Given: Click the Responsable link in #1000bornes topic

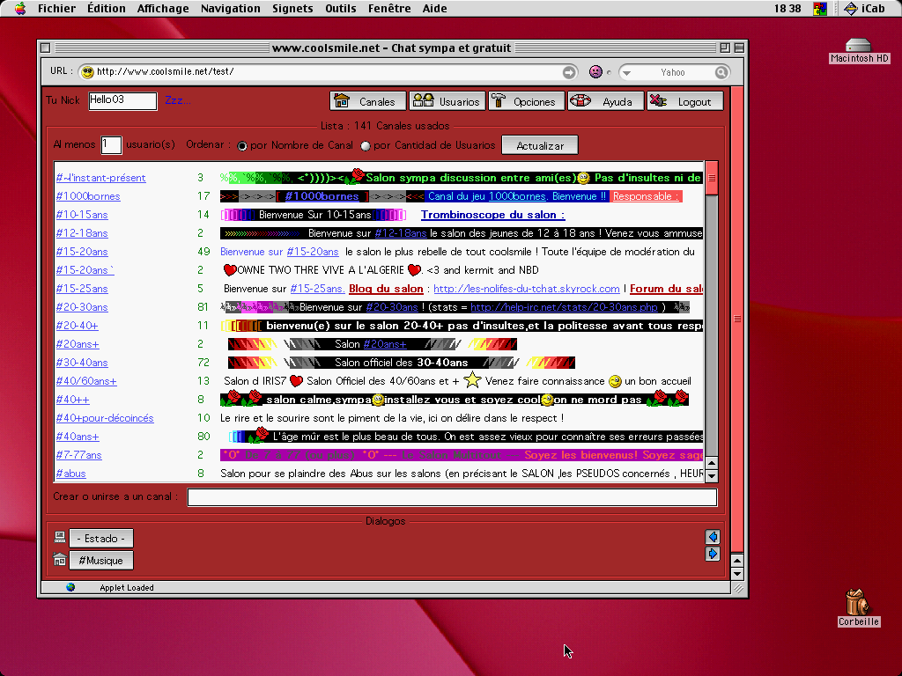Looking at the screenshot, I should [x=646, y=196].
